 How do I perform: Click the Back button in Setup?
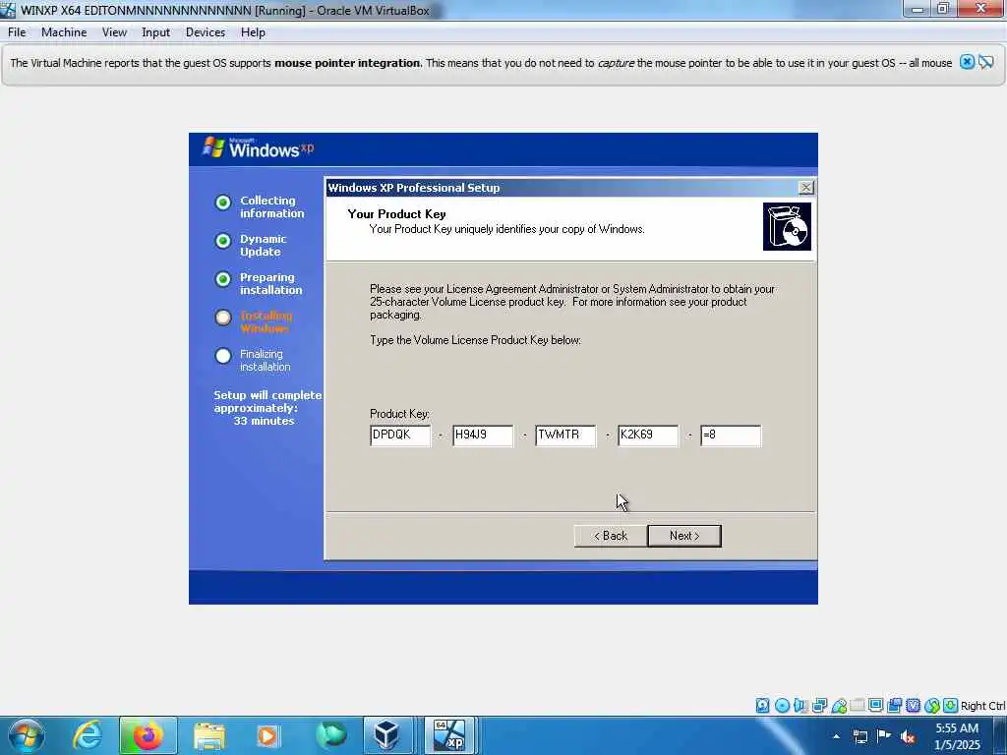[611, 536]
